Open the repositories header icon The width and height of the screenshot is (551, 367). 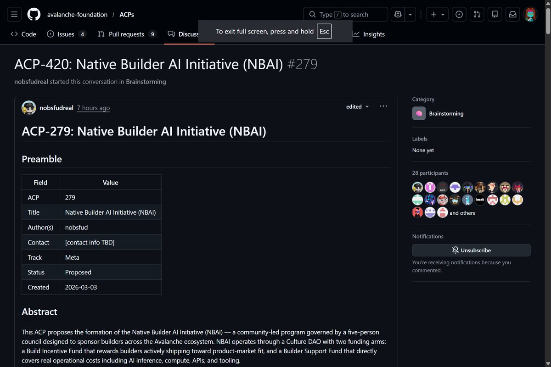495,14
